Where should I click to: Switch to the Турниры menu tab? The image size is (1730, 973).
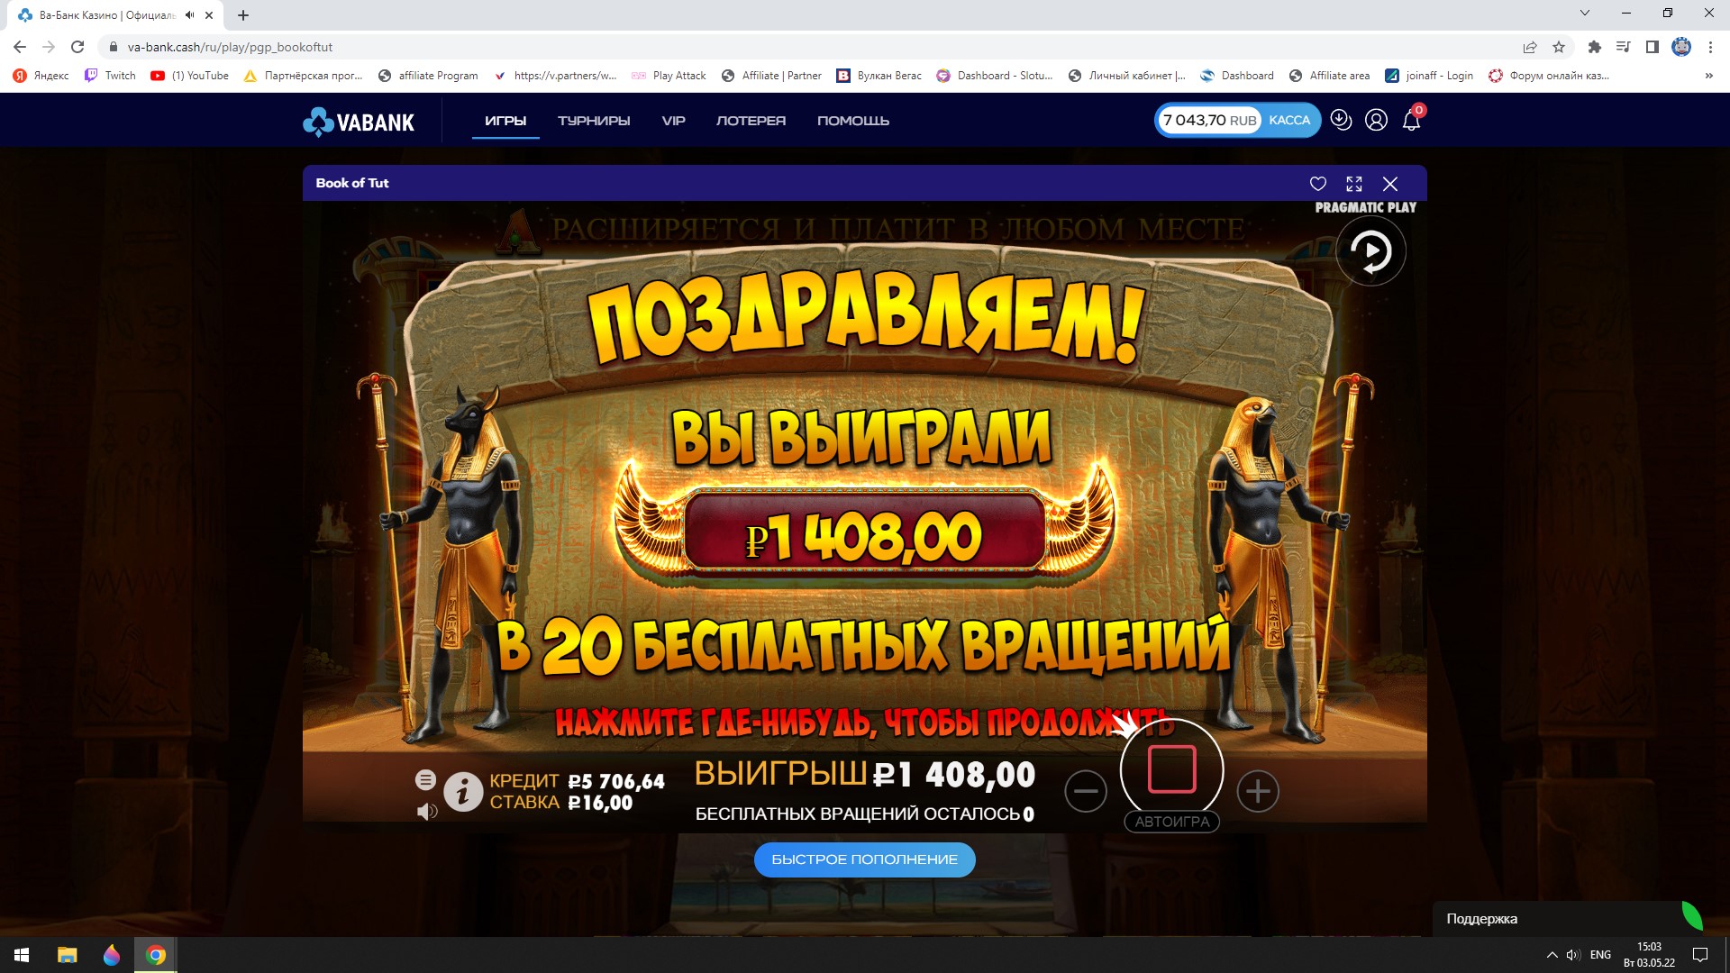click(594, 121)
